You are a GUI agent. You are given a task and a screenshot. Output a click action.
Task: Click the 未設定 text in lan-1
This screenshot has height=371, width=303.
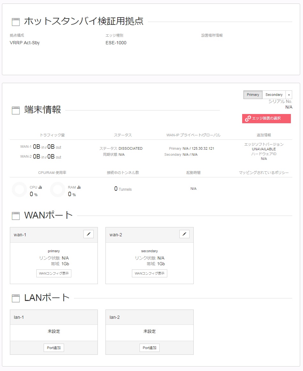point(54,332)
